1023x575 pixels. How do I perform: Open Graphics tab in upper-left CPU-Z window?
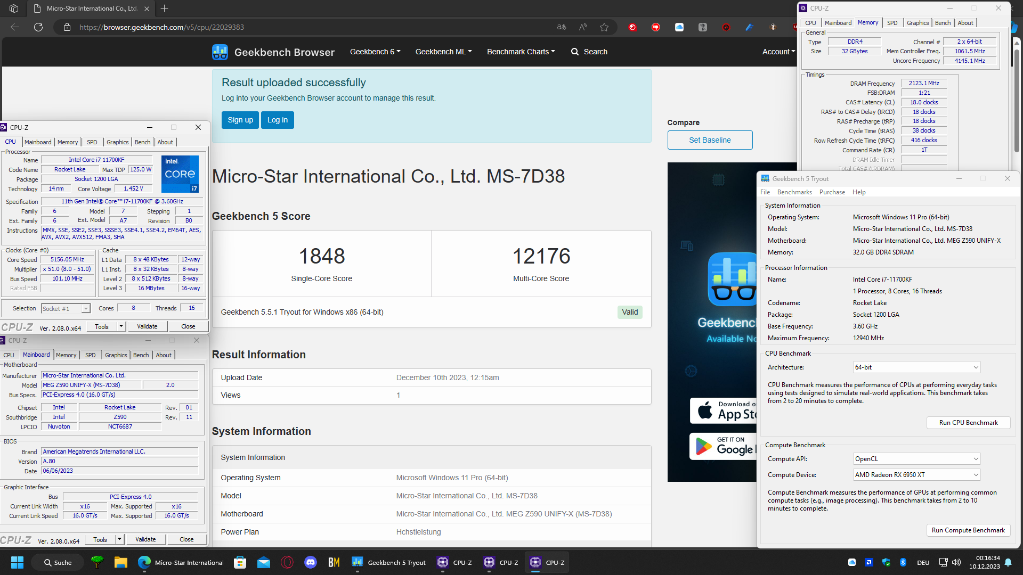click(x=117, y=142)
